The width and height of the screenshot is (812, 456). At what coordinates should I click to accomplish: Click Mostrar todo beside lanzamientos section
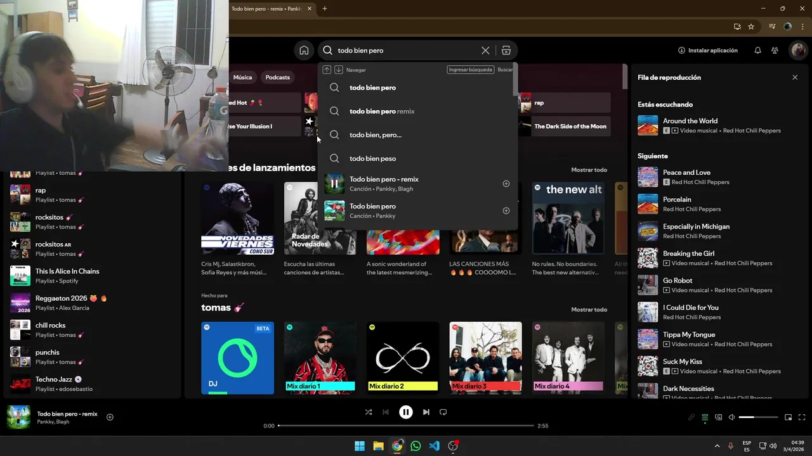coord(589,170)
